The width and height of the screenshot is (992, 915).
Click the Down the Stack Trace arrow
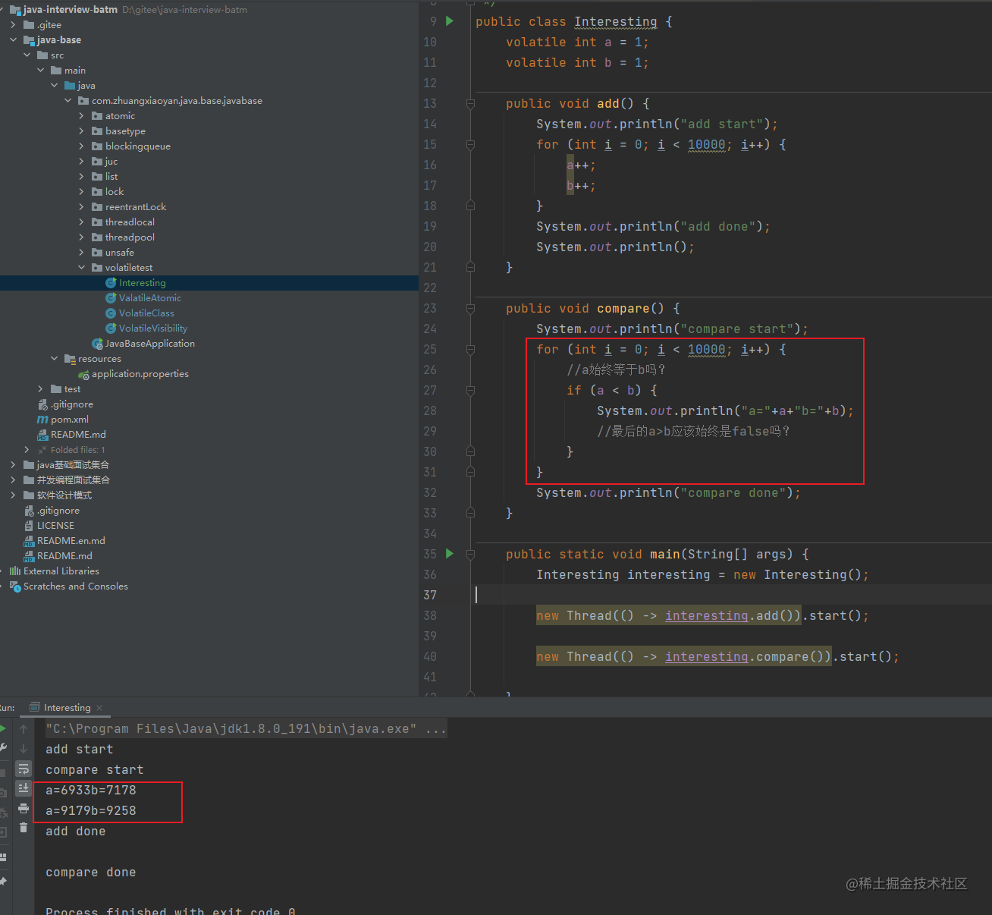tap(24, 749)
